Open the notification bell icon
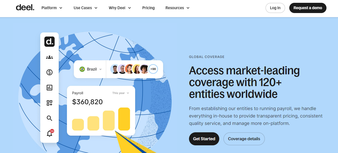Viewport: 338px width, 153px height. pos(49,134)
